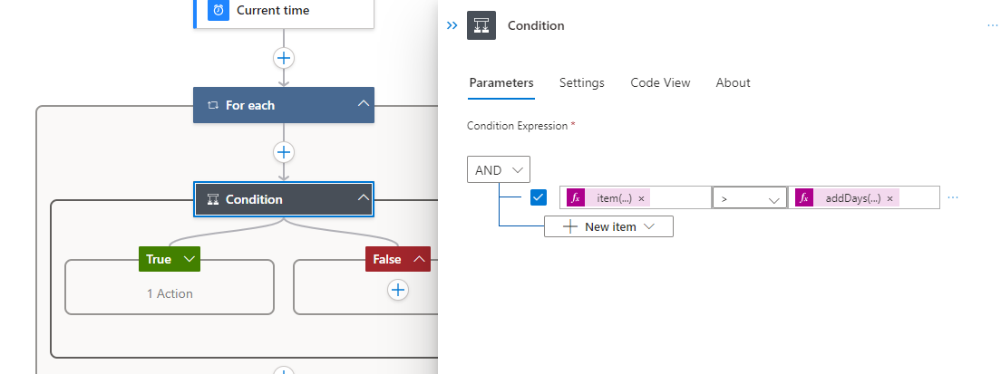Image resolution: width=1001 pixels, height=374 pixels.
Task: Add a step below Current time
Action: point(284,58)
